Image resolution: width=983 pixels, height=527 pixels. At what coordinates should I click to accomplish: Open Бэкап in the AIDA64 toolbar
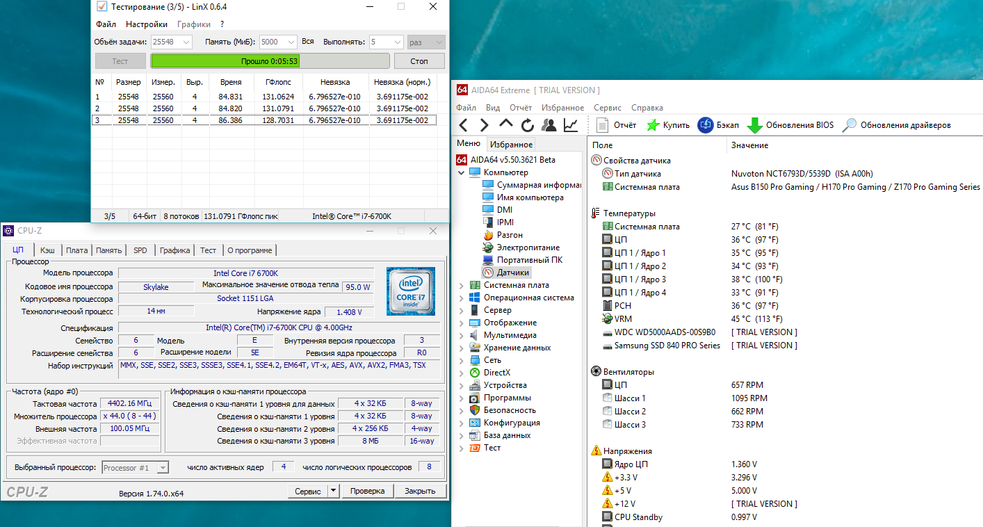[719, 125]
